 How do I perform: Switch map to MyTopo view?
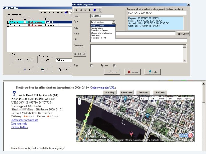(x=188, y=98)
